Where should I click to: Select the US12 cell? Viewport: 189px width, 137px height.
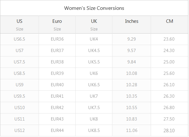tap(19, 130)
